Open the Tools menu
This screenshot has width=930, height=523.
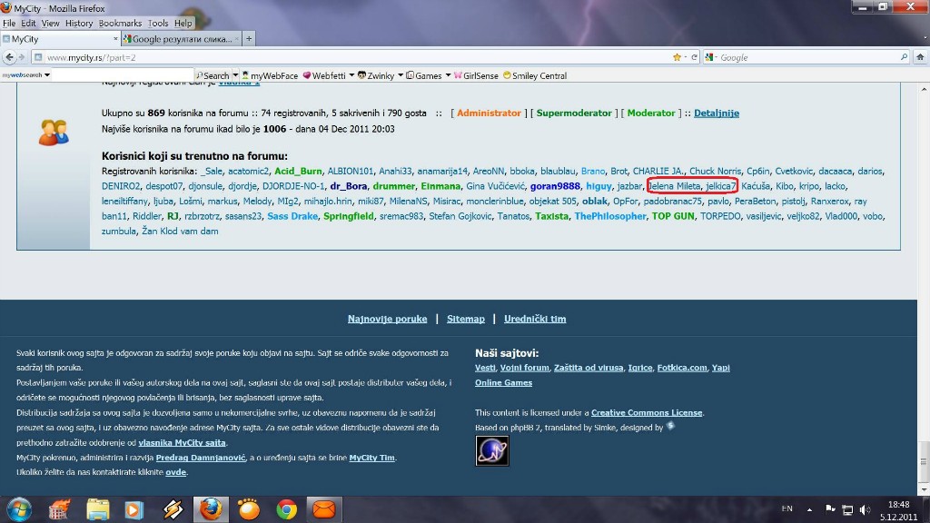click(158, 23)
